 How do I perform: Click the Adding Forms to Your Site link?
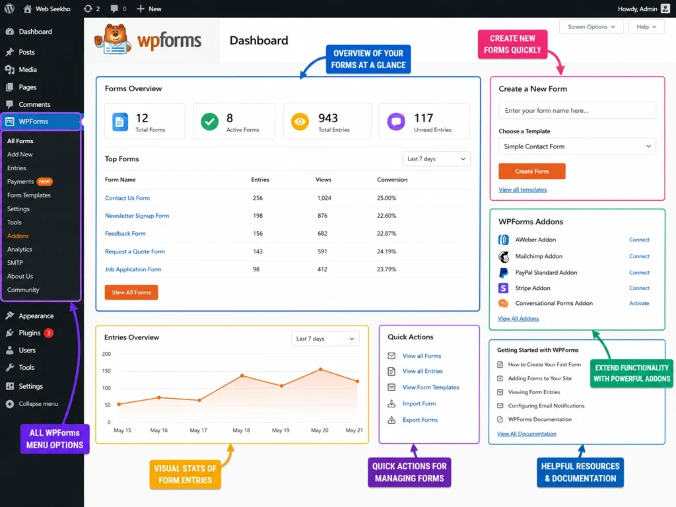point(539,378)
